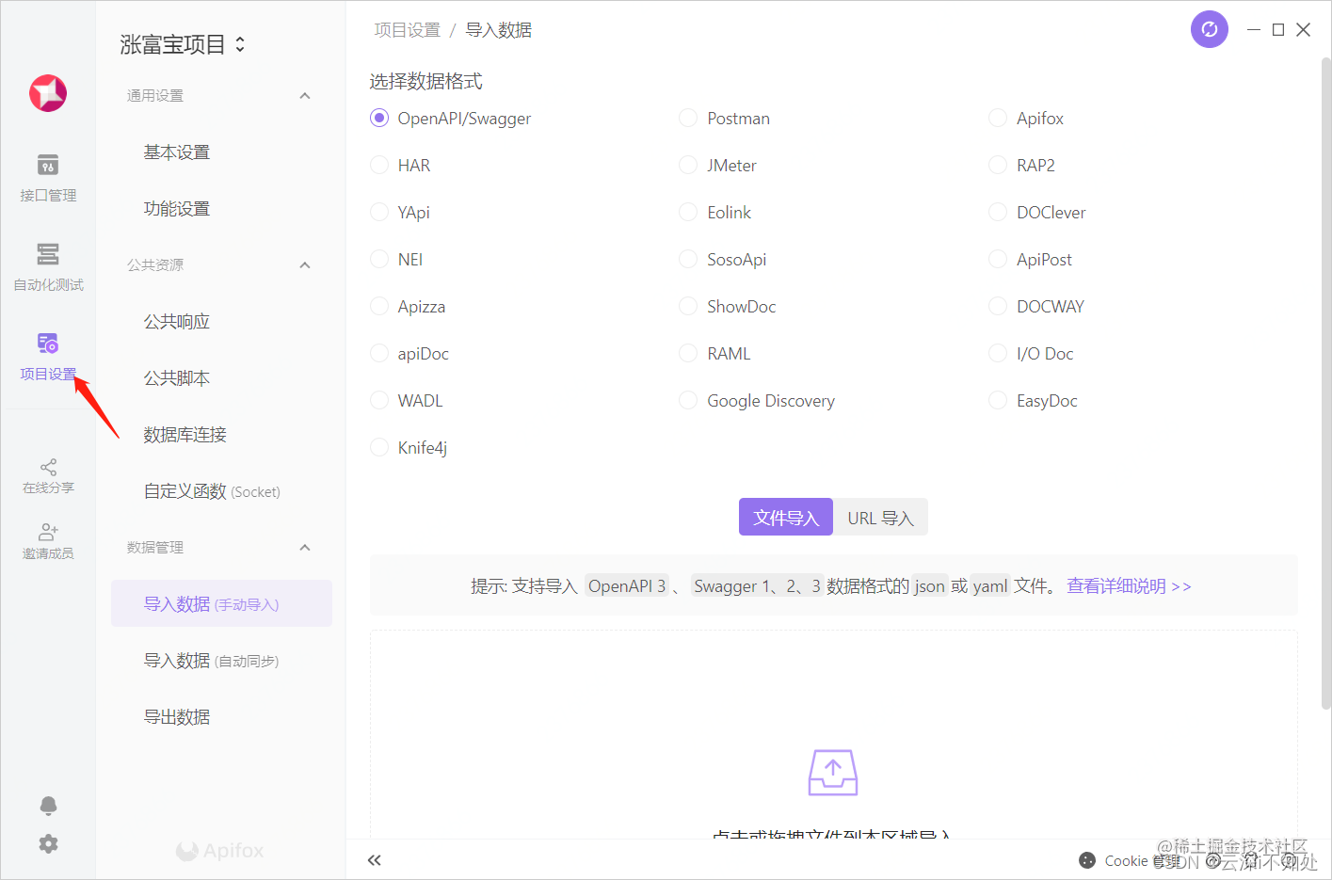Click 项目设置 in the breadcrumb

(407, 30)
